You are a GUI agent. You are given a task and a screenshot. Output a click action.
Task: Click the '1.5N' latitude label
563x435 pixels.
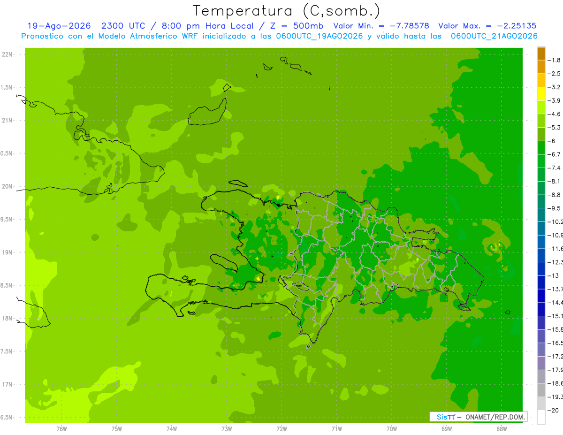coord(8,87)
